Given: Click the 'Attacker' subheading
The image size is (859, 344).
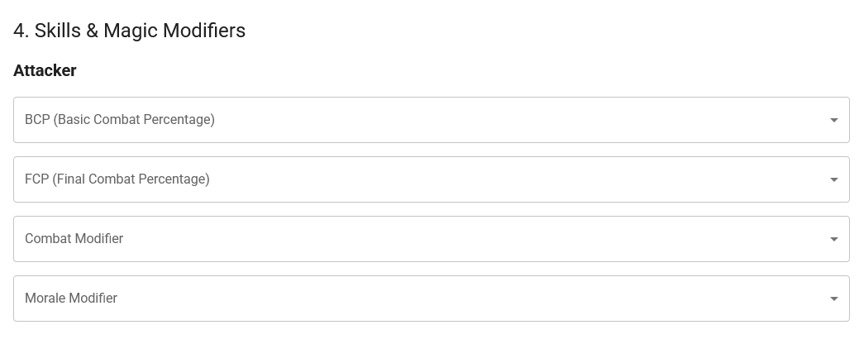Looking at the screenshot, I should point(45,71).
